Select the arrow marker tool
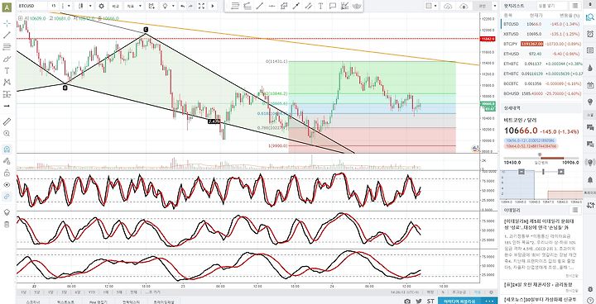This screenshot has height=304, width=596. (7, 106)
